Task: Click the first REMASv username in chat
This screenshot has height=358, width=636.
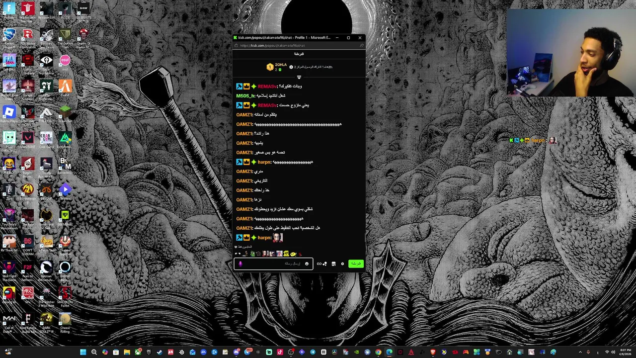Action: 267,86
